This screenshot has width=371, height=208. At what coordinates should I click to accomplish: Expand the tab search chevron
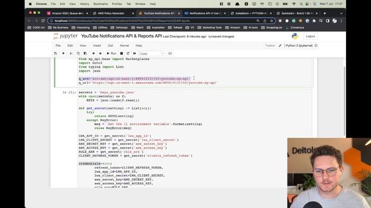(x=341, y=13)
